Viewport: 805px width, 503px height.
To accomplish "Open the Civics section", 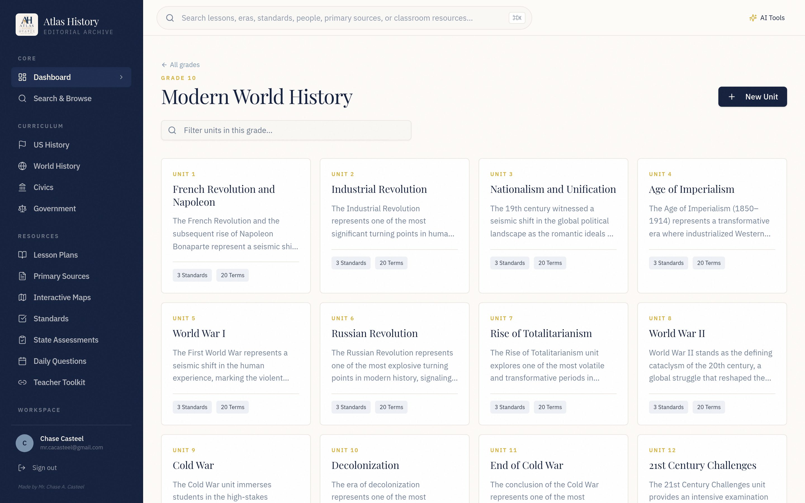I will [x=71, y=187].
